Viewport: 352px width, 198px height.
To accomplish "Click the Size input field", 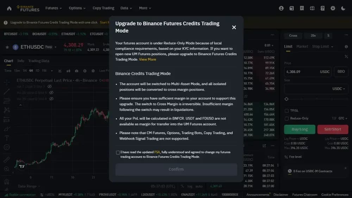I will 316,89.
